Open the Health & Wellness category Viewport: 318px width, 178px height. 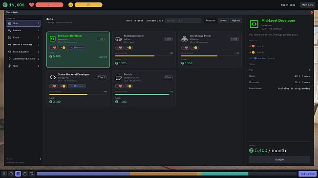23,45
